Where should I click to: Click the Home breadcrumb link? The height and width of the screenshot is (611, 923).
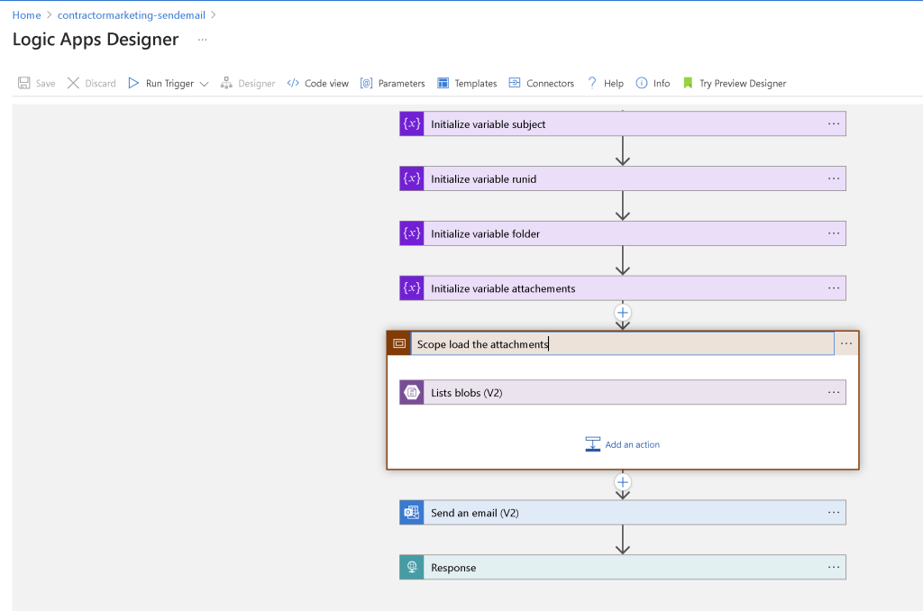[26, 14]
